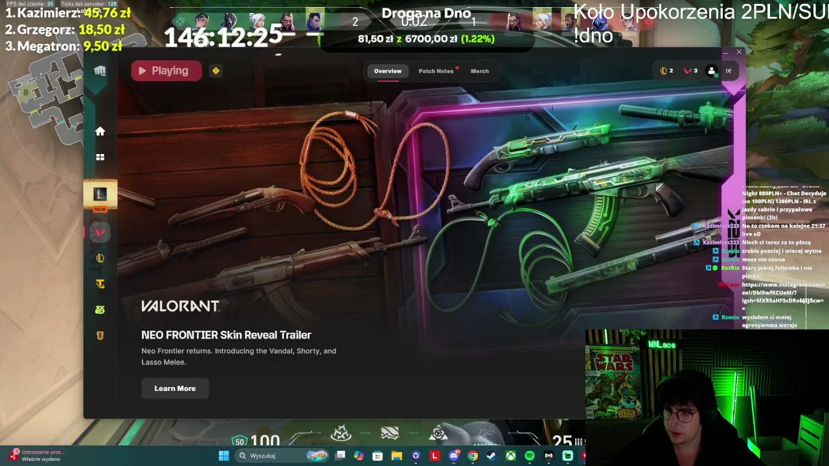829x466 pixels.
Task: Click the Playing button
Action: [x=166, y=71]
